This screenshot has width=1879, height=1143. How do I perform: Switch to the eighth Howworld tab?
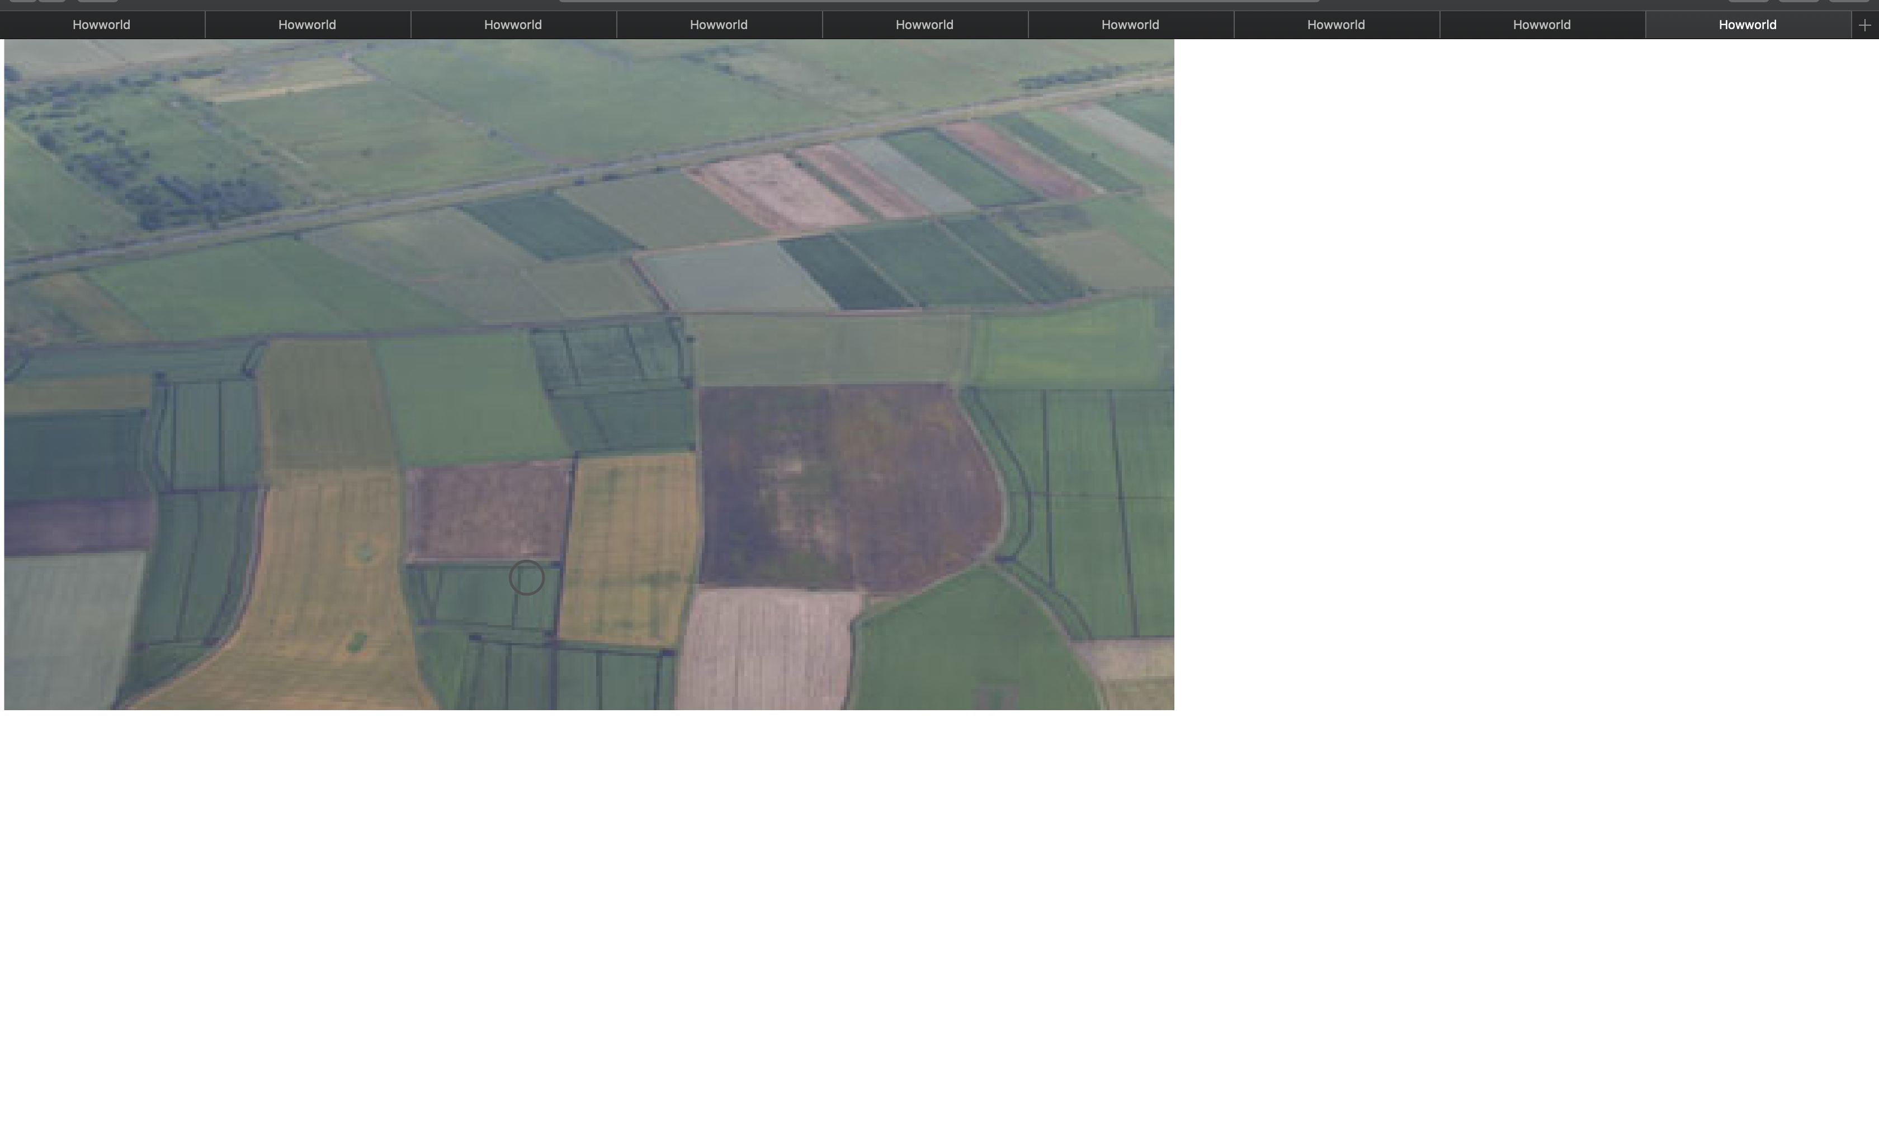click(x=1542, y=25)
